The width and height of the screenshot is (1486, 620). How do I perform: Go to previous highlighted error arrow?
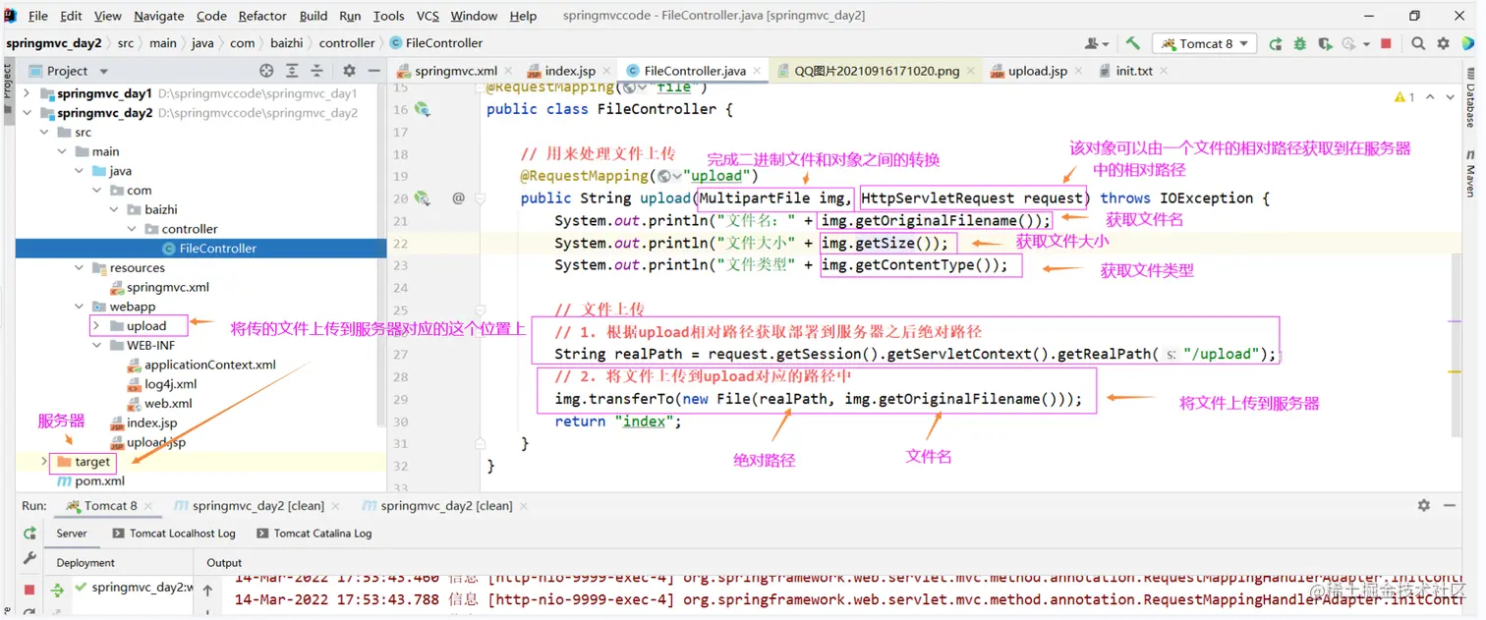click(x=1430, y=97)
